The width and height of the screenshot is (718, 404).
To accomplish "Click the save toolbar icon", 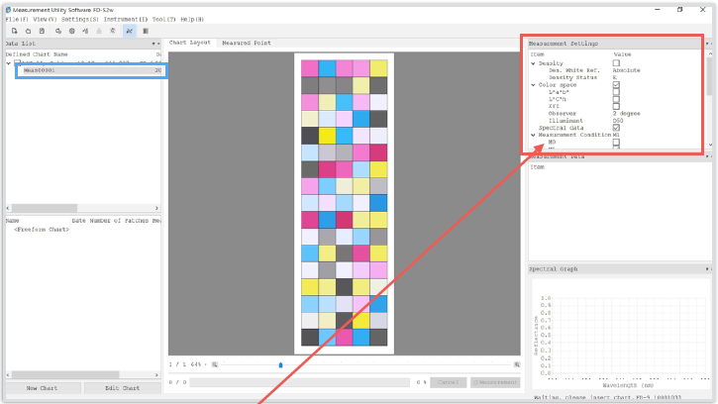I will click(x=43, y=31).
